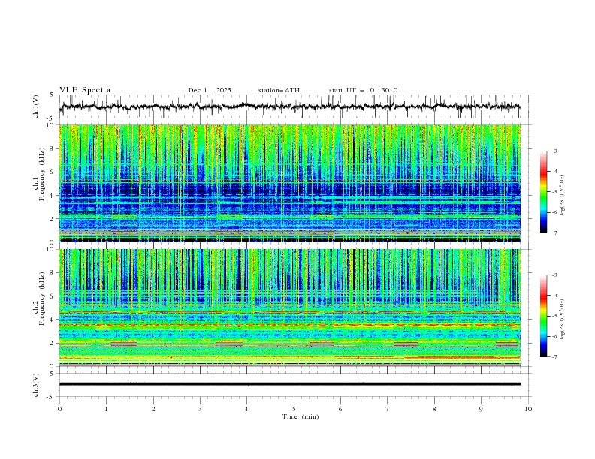Click the ch.3(V) waveform axis label

coord(36,383)
